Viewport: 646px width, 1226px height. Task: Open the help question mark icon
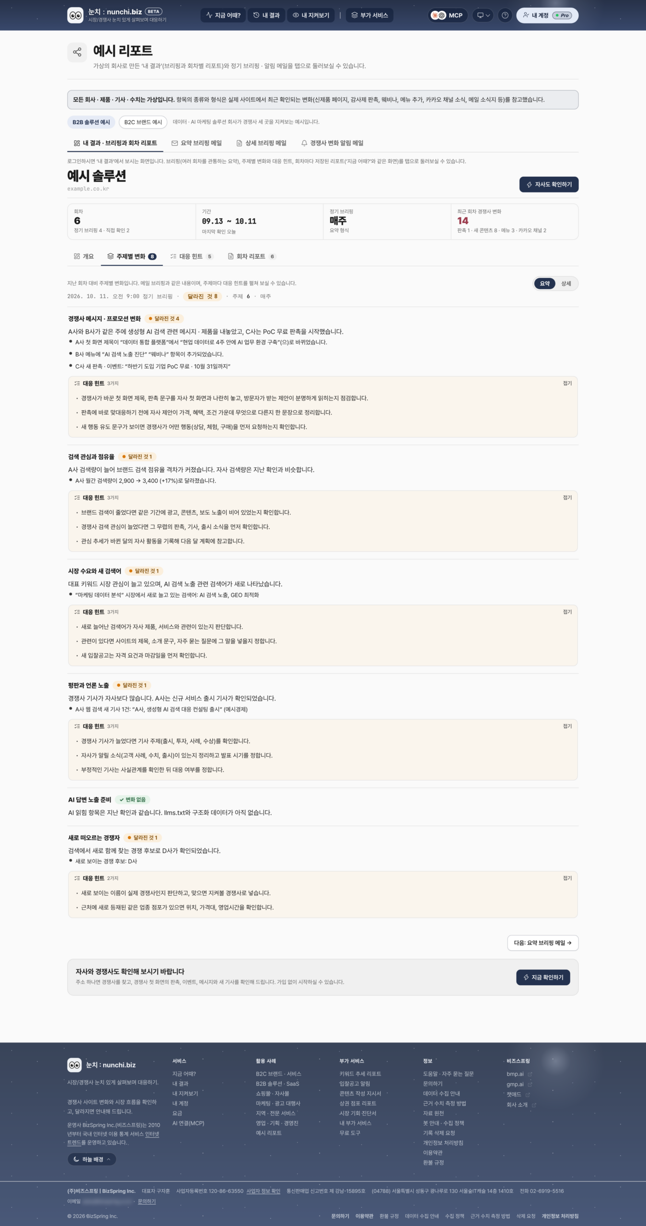point(505,15)
